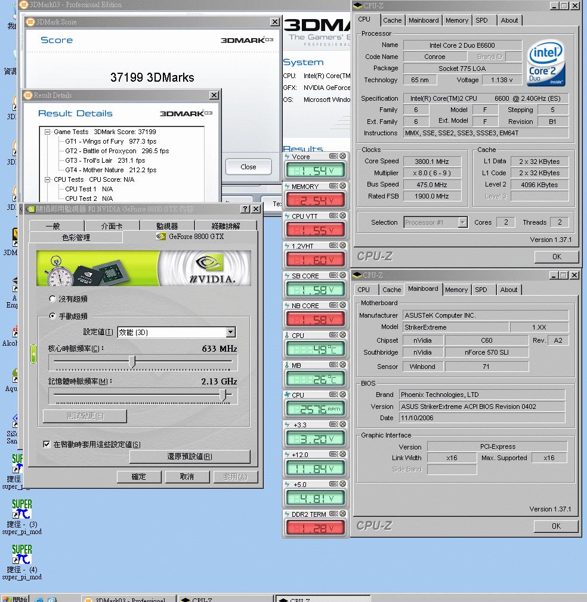The image size is (587, 602).
Task: Click the 還原預設值 restore defaults button
Action: click(x=190, y=457)
